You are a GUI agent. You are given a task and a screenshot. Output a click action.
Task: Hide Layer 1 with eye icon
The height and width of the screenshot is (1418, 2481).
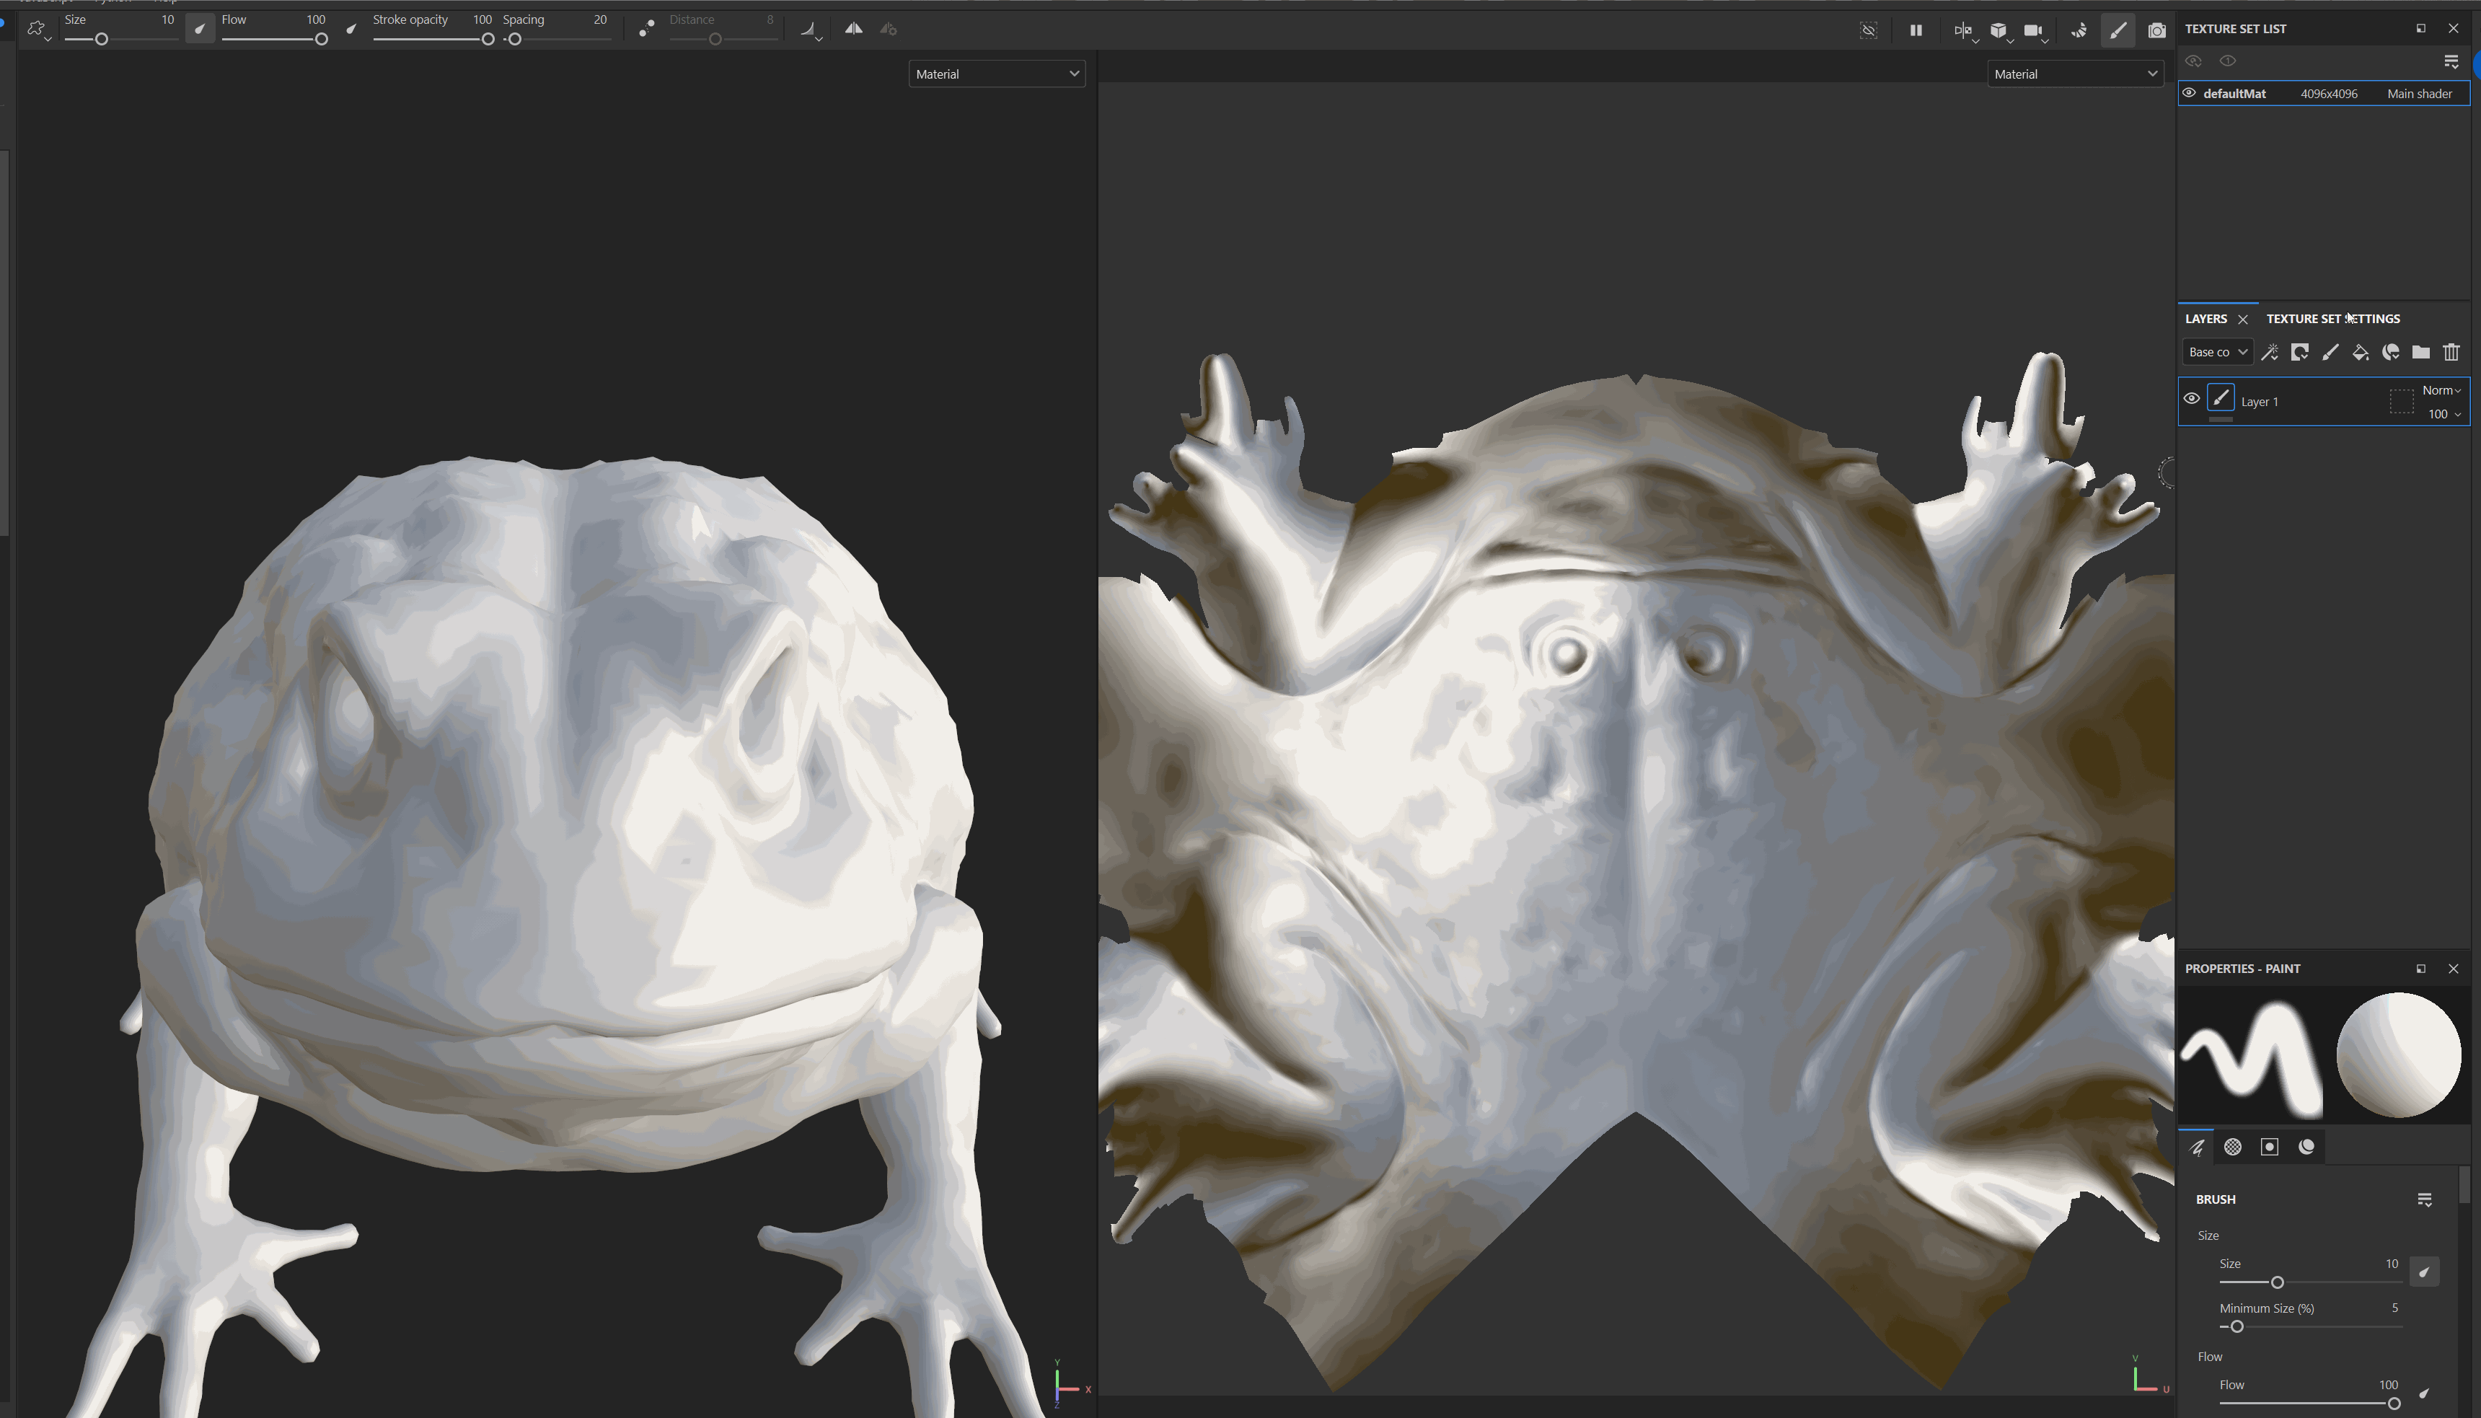click(x=2191, y=398)
